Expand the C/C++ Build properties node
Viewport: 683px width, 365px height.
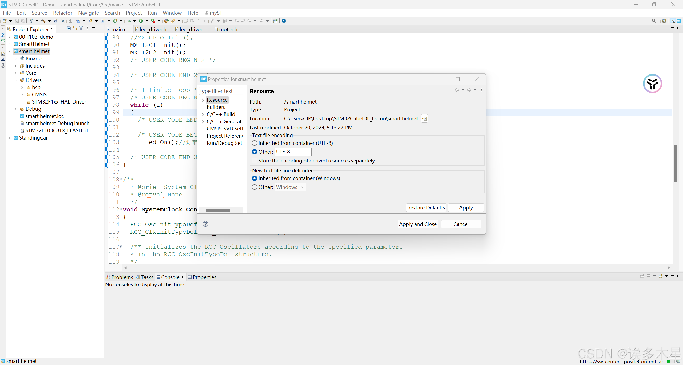(x=203, y=114)
